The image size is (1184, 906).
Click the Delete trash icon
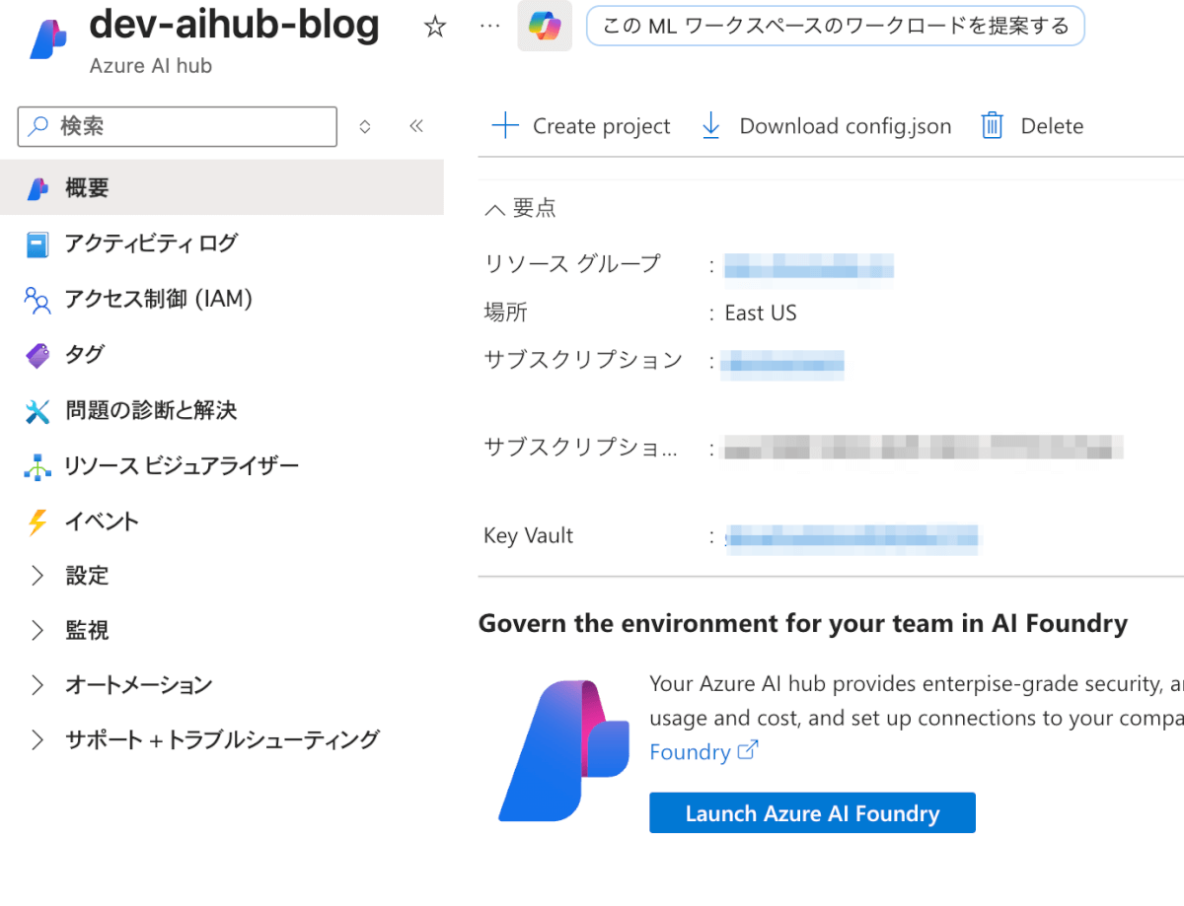(992, 126)
